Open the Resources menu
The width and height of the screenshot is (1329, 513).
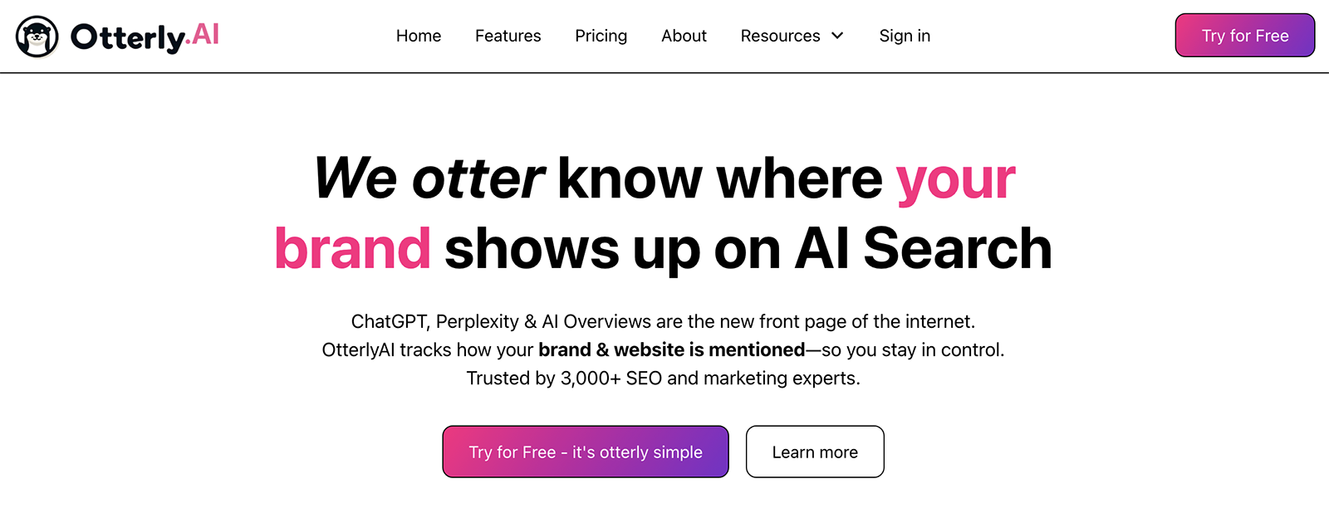tap(780, 36)
